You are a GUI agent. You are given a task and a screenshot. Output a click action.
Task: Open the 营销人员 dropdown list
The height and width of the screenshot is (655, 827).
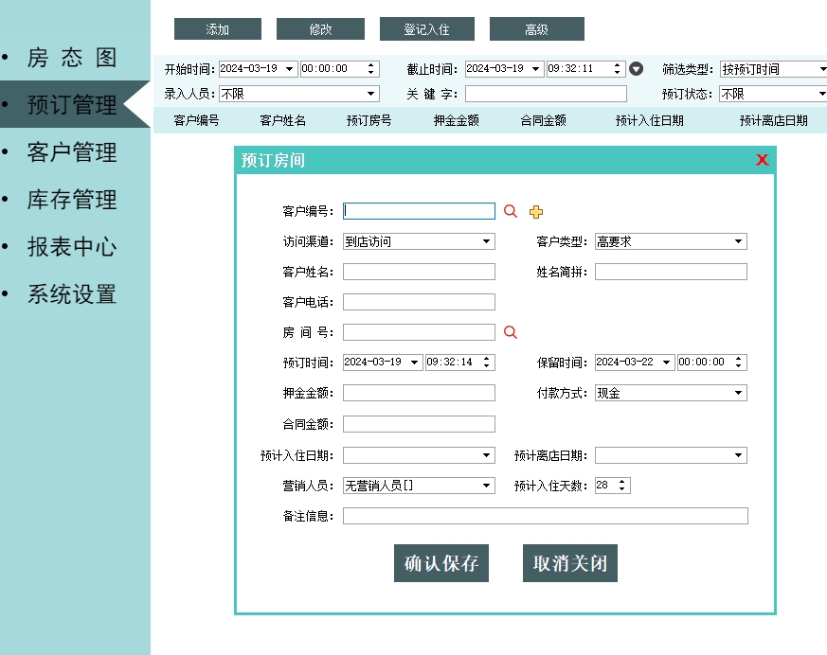pos(487,486)
